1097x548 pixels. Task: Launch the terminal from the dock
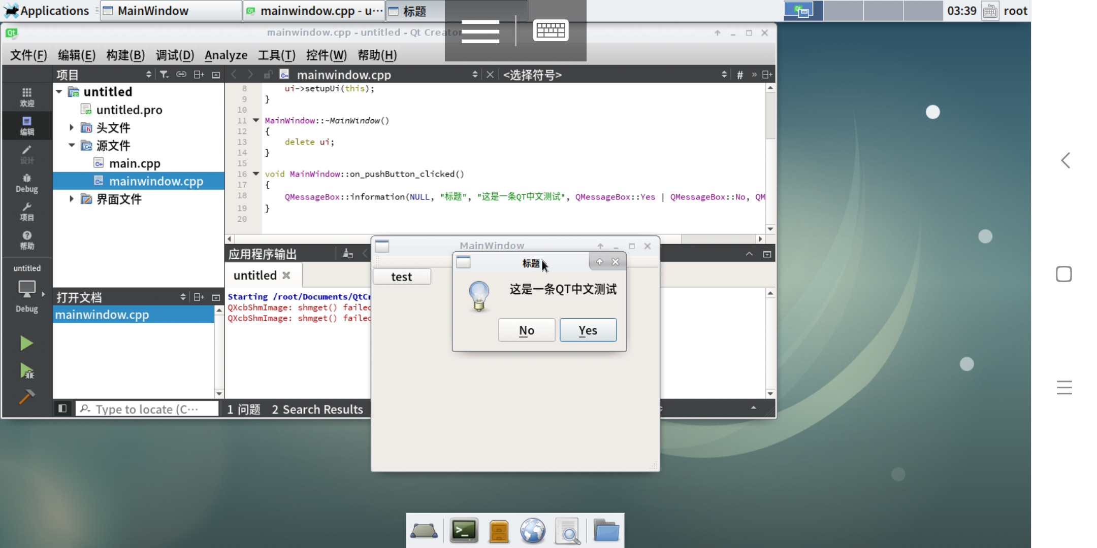[x=464, y=531]
